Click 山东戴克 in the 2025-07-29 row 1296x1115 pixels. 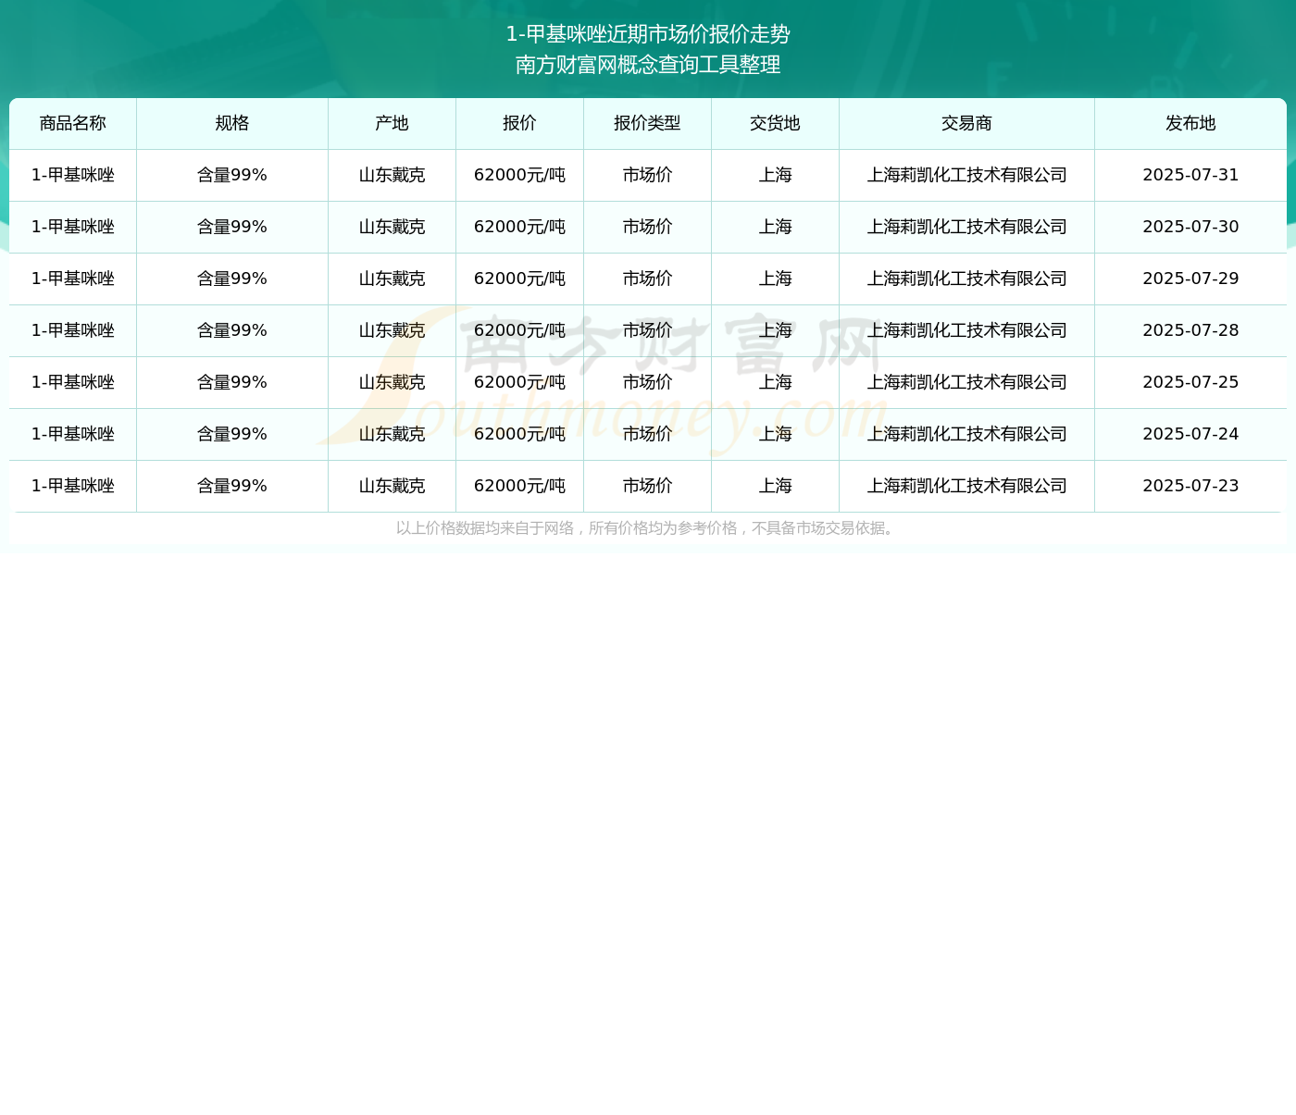tap(392, 279)
